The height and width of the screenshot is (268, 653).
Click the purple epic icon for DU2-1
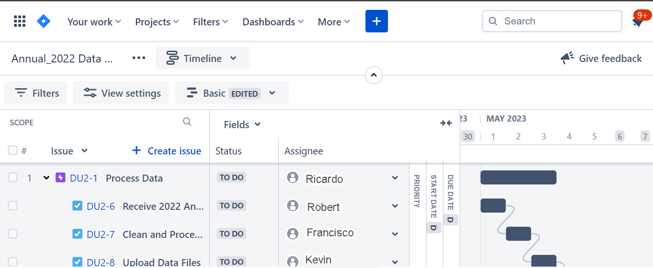[60, 177]
